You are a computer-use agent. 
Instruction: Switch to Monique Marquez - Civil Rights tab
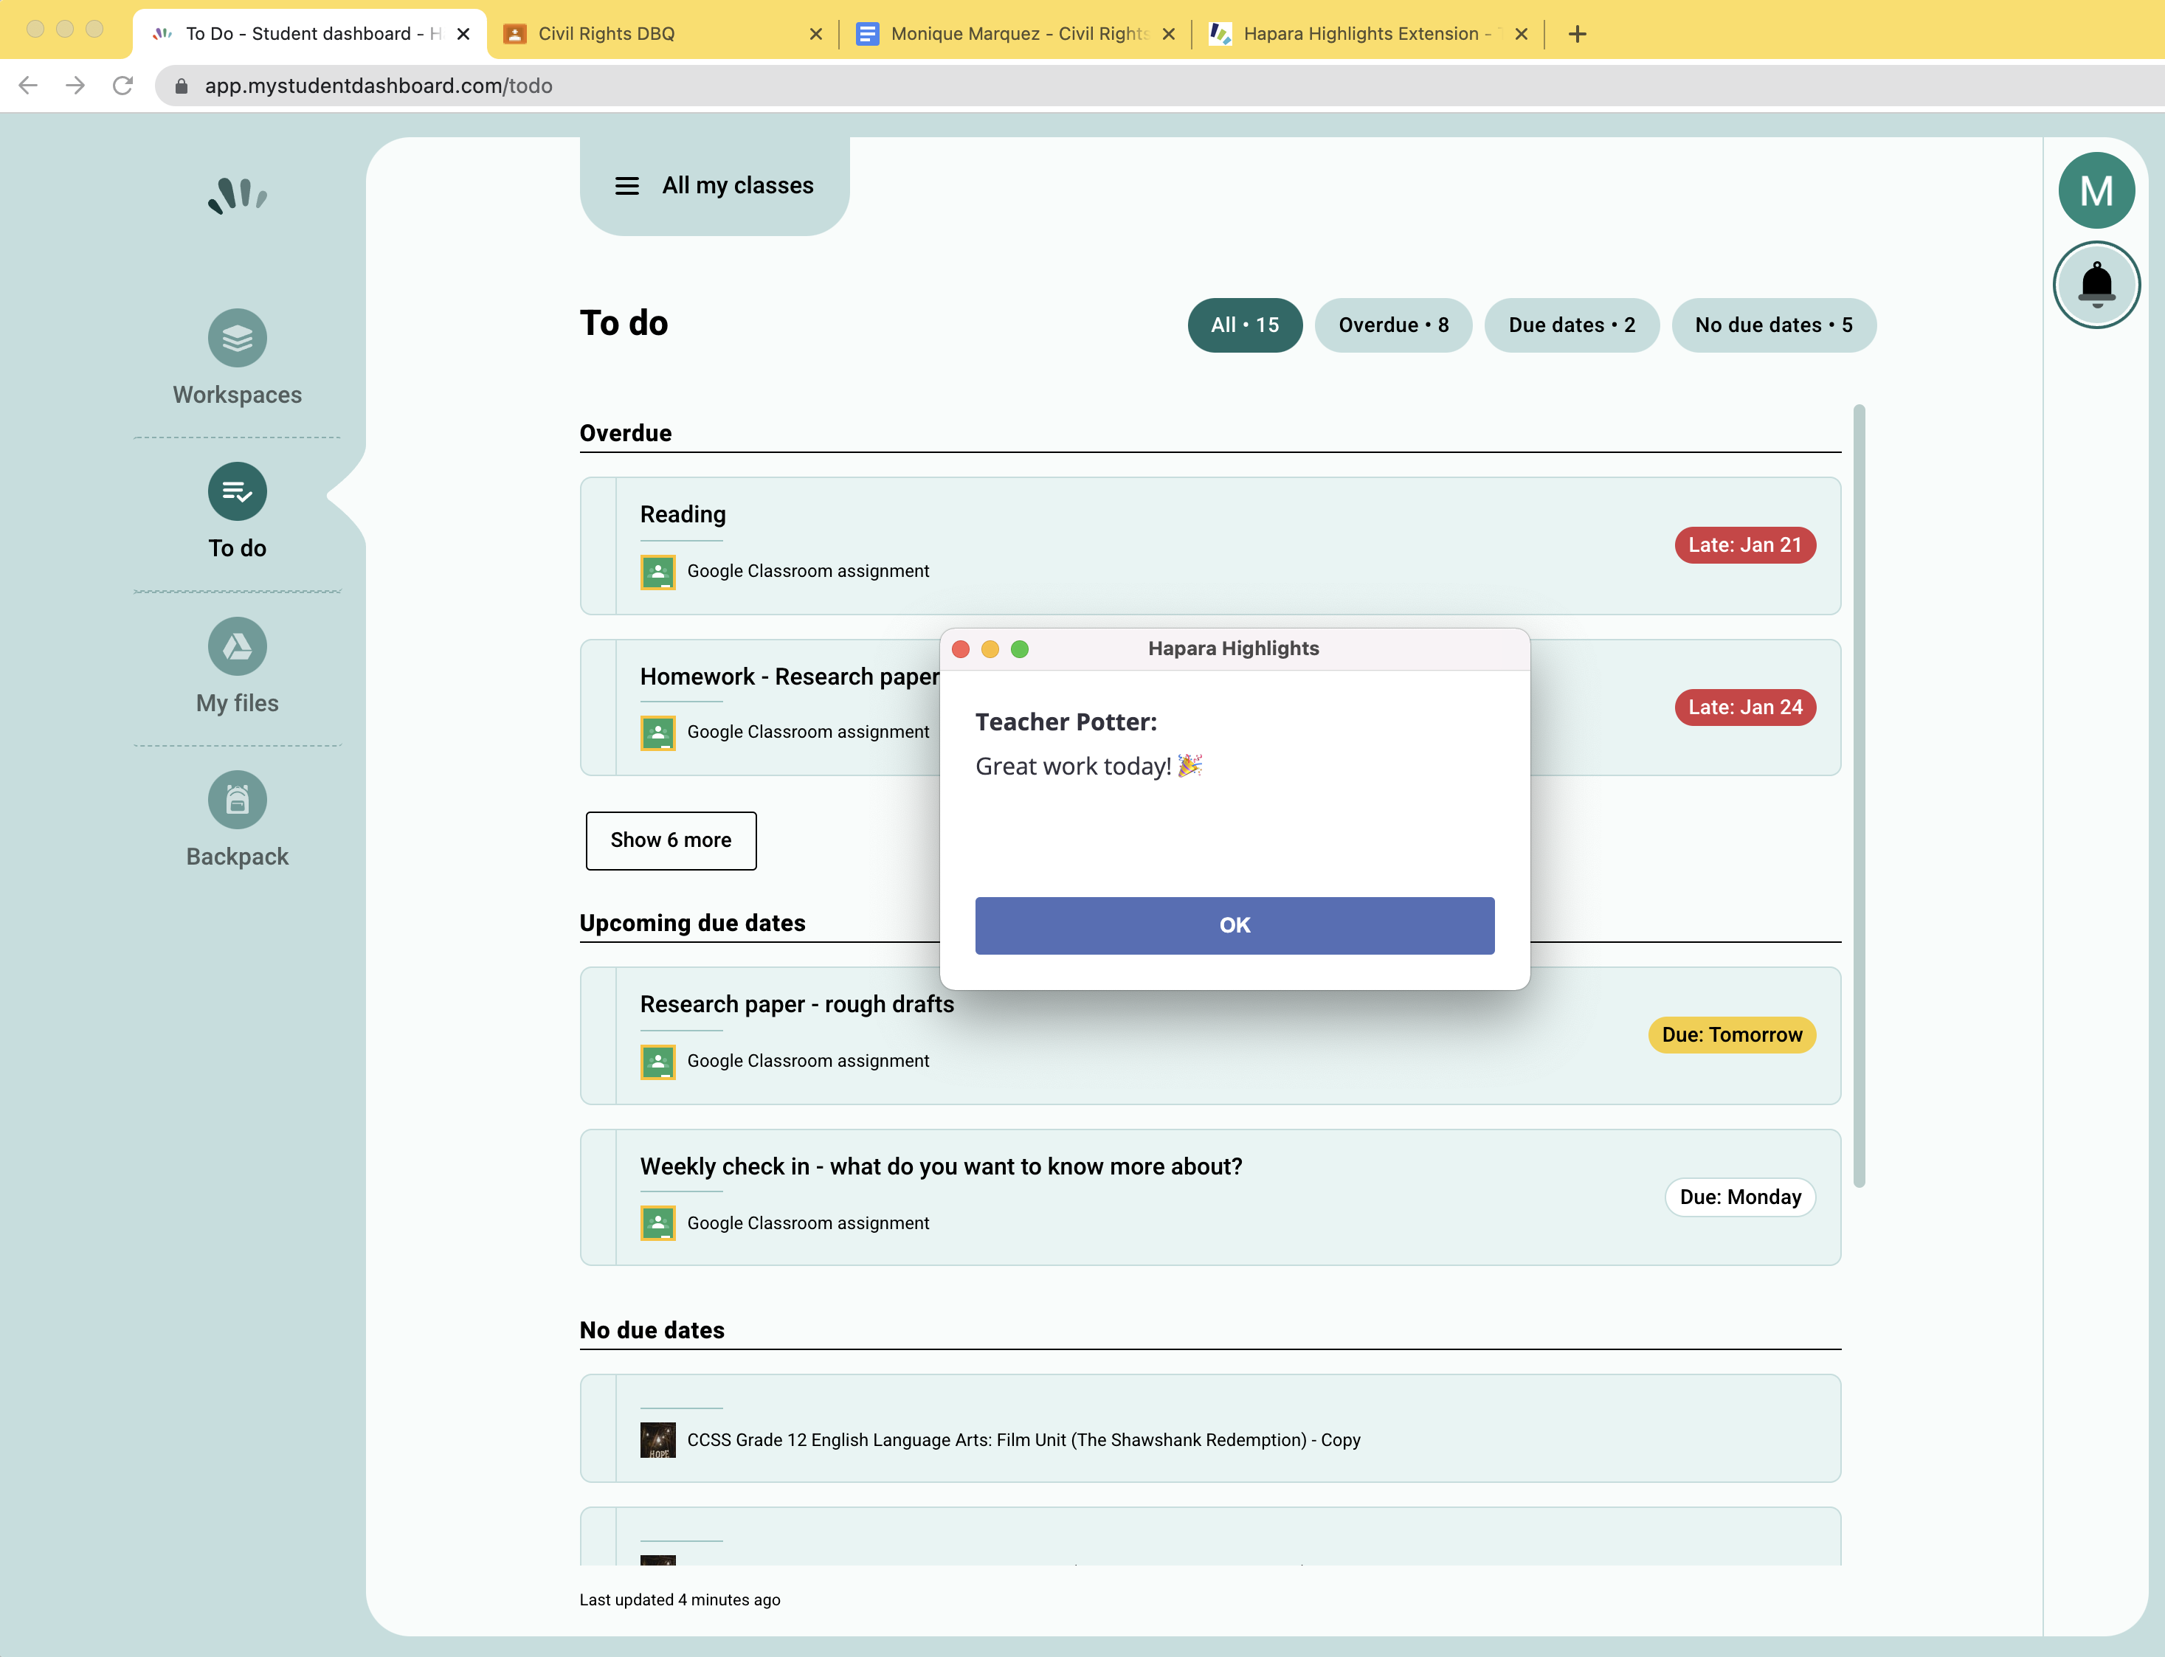tap(1016, 33)
